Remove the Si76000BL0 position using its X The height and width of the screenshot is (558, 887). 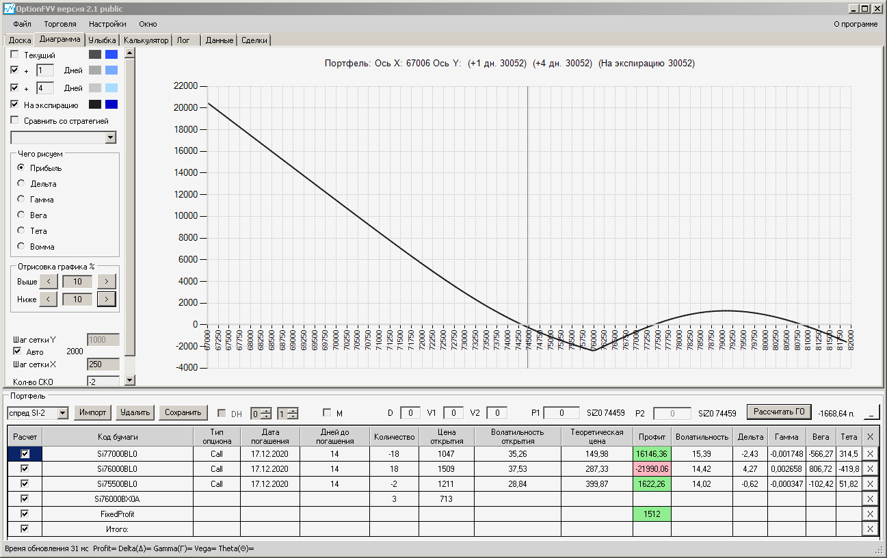click(x=870, y=468)
